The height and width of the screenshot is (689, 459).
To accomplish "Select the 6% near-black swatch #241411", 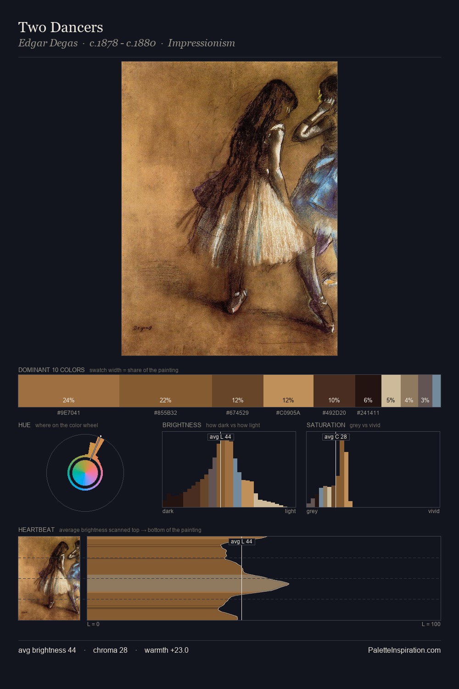I will (x=368, y=391).
